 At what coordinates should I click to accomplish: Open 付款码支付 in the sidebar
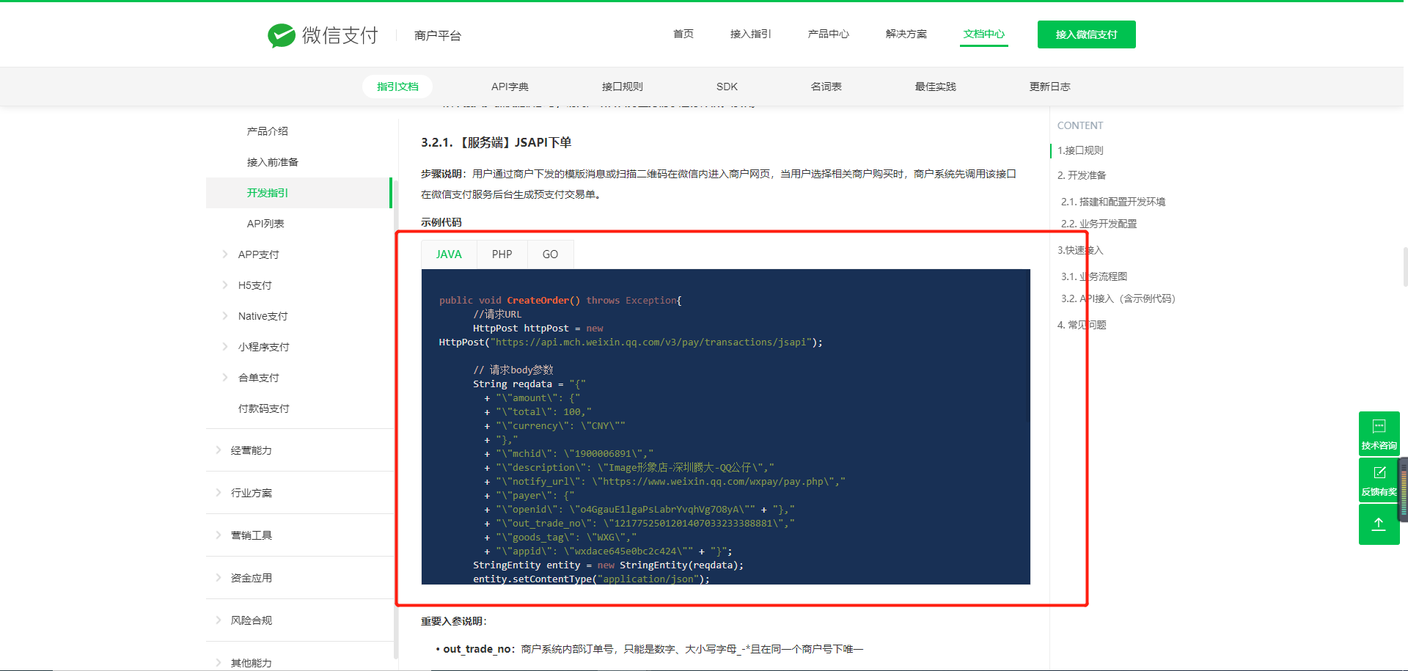(264, 408)
